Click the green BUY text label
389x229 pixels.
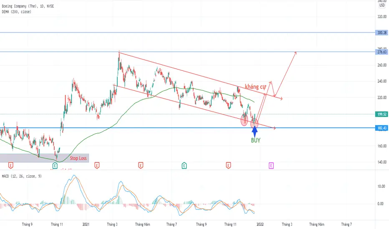pos(255,140)
